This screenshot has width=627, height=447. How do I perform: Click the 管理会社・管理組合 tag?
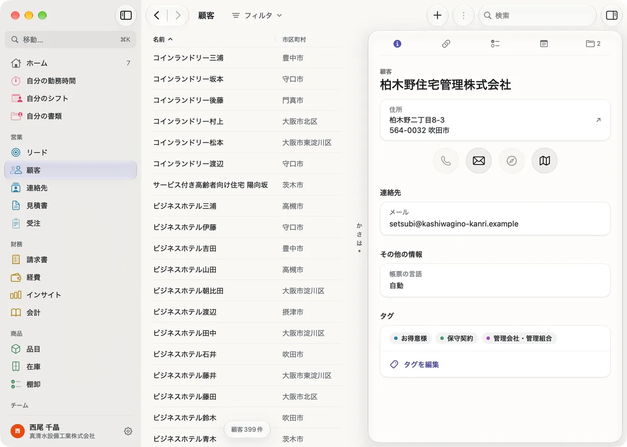click(519, 338)
